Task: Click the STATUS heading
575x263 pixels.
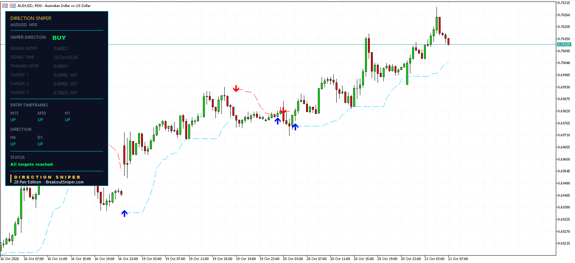Action: point(17,157)
